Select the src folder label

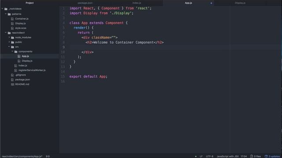pyautogui.click(x=17, y=47)
